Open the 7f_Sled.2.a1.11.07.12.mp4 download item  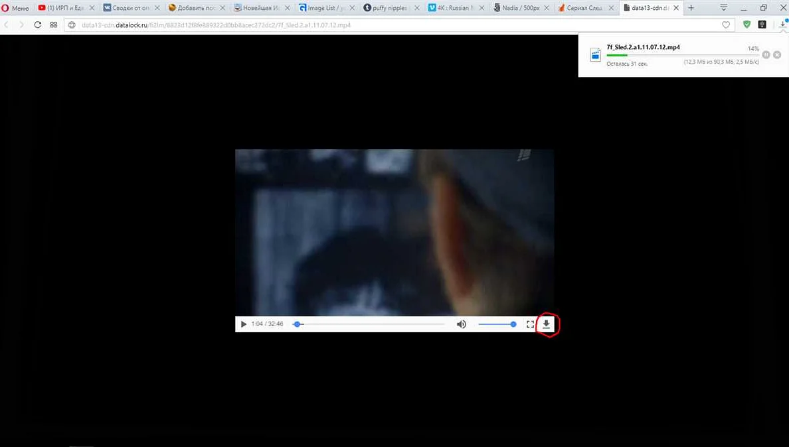643,48
